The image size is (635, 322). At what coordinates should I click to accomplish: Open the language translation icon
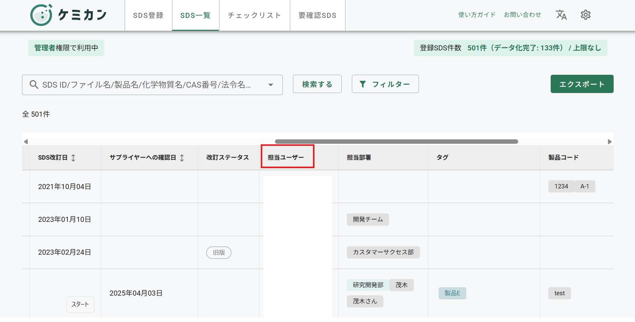(x=561, y=15)
